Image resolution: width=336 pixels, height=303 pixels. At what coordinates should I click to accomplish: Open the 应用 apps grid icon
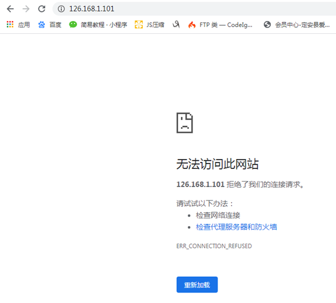10,24
